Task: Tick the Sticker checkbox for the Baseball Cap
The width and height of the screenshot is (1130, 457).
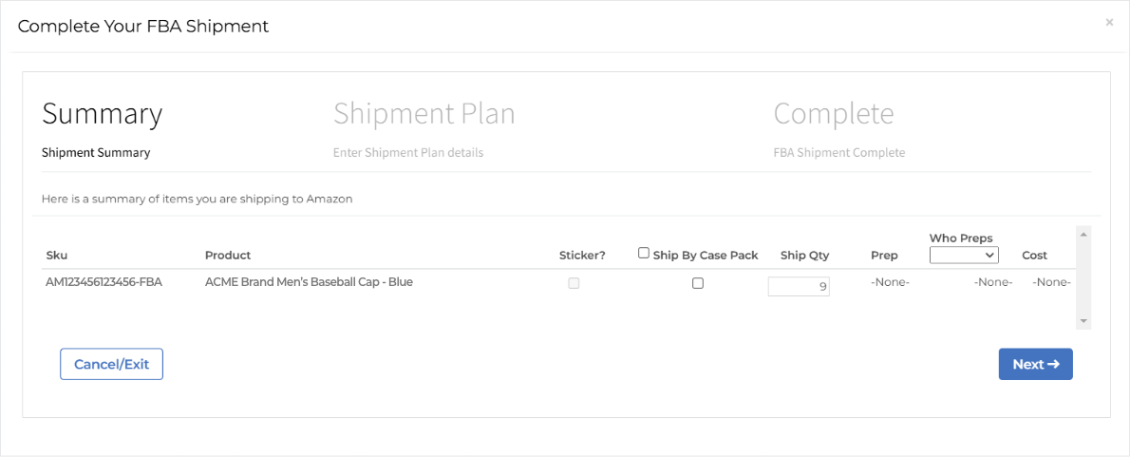Action: coord(574,283)
